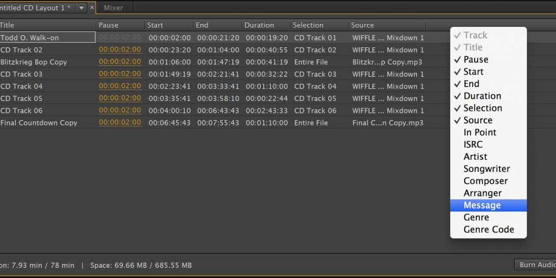Uncheck the Pause column option
Screen dimensions: 556x278
[476, 59]
